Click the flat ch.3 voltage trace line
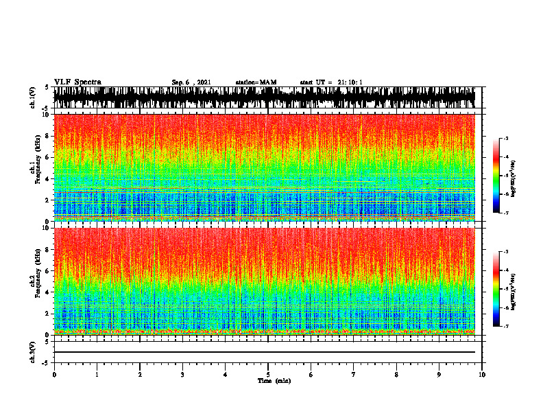Image resolution: width=543 pixels, height=420 pixels. 264,352
